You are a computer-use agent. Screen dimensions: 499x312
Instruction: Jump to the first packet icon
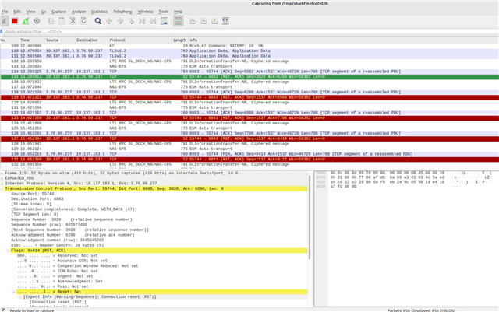pos(142,21)
